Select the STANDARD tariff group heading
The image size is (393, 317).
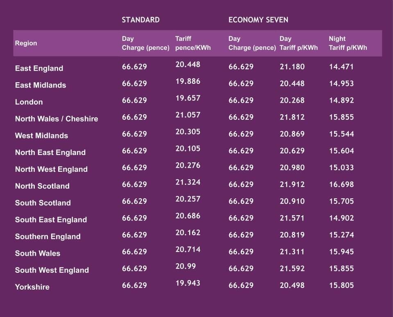click(140, 20)
